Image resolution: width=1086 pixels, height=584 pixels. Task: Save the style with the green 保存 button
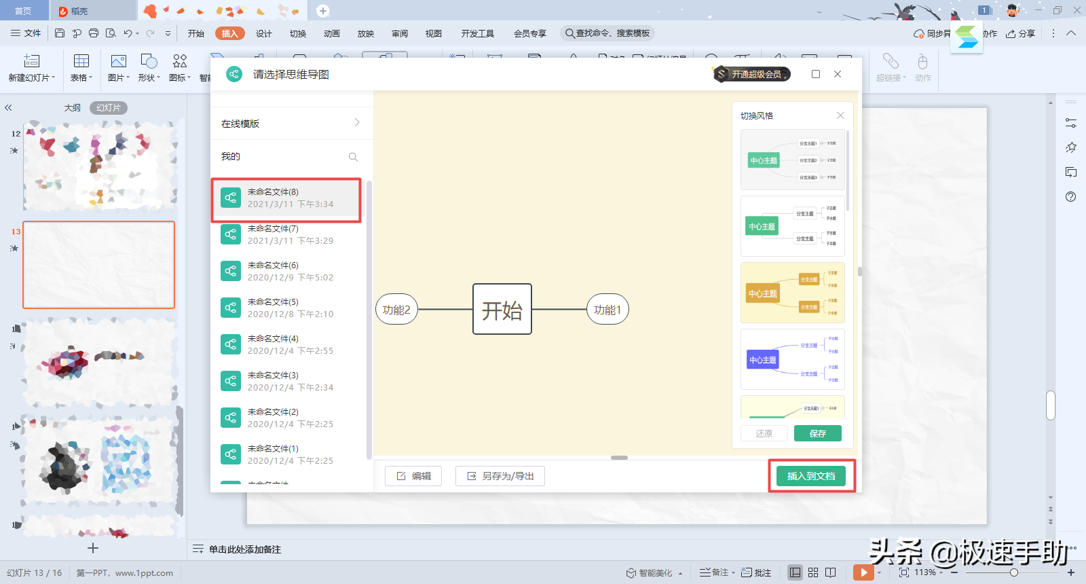pos(818,433)
